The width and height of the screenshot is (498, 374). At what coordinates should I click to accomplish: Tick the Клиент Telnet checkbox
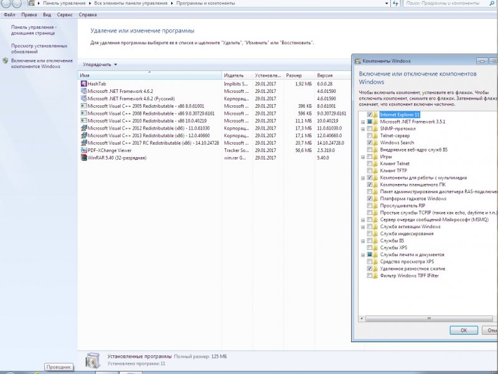coord(370,163)
